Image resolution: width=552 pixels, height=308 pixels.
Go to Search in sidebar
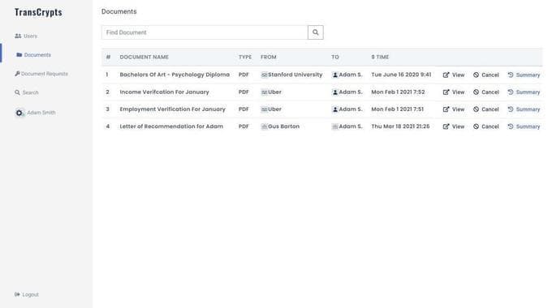[27, 92]
